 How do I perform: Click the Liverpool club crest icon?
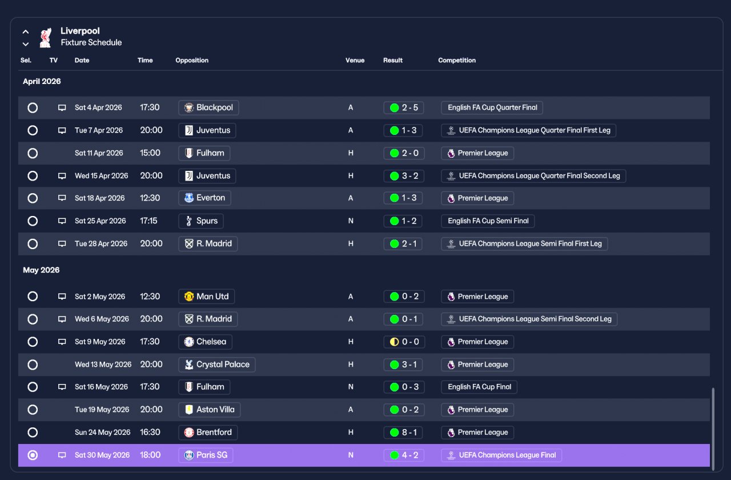tap(45, 37)
